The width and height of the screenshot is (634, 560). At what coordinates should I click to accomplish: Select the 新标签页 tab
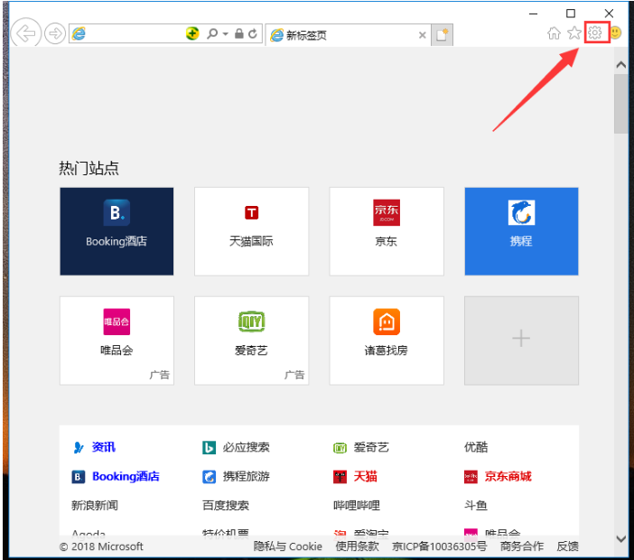(x=343, y=35)
